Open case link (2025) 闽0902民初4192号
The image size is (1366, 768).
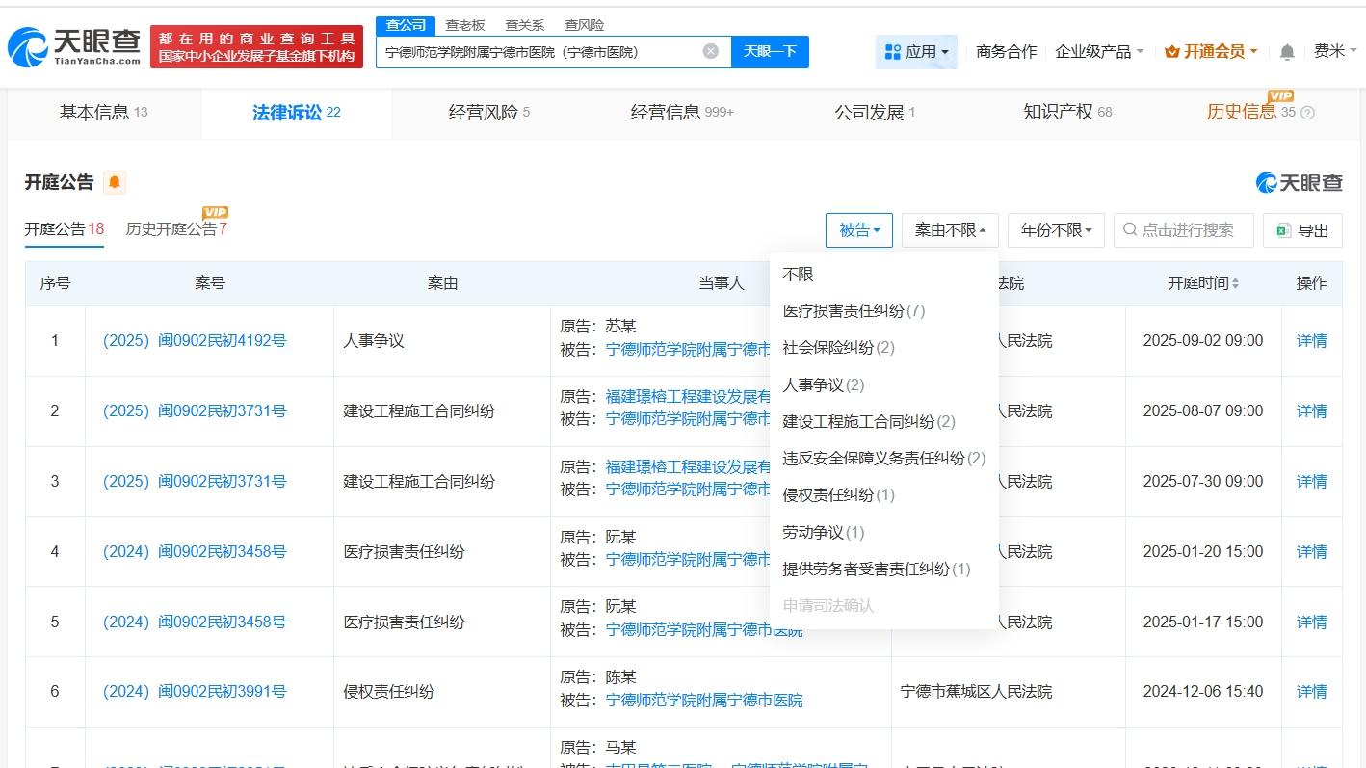(x=195, y=340)
